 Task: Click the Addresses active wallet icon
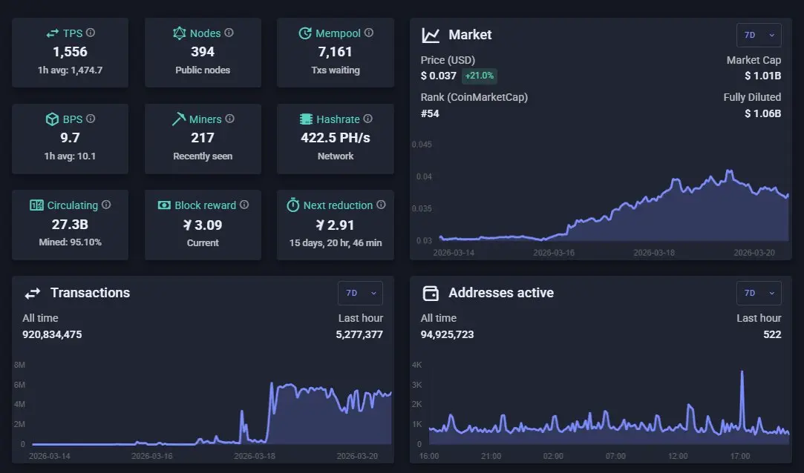pos(431,293)
